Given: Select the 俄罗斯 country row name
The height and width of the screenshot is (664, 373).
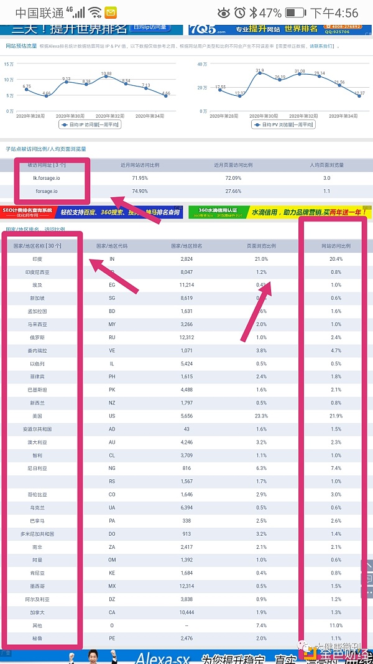Looking at the screenshot, I should click(37, 337).
